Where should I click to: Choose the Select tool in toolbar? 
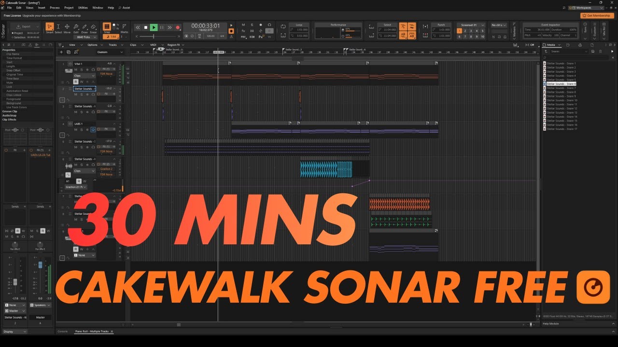pyautogui.click(x=58, y=28)
